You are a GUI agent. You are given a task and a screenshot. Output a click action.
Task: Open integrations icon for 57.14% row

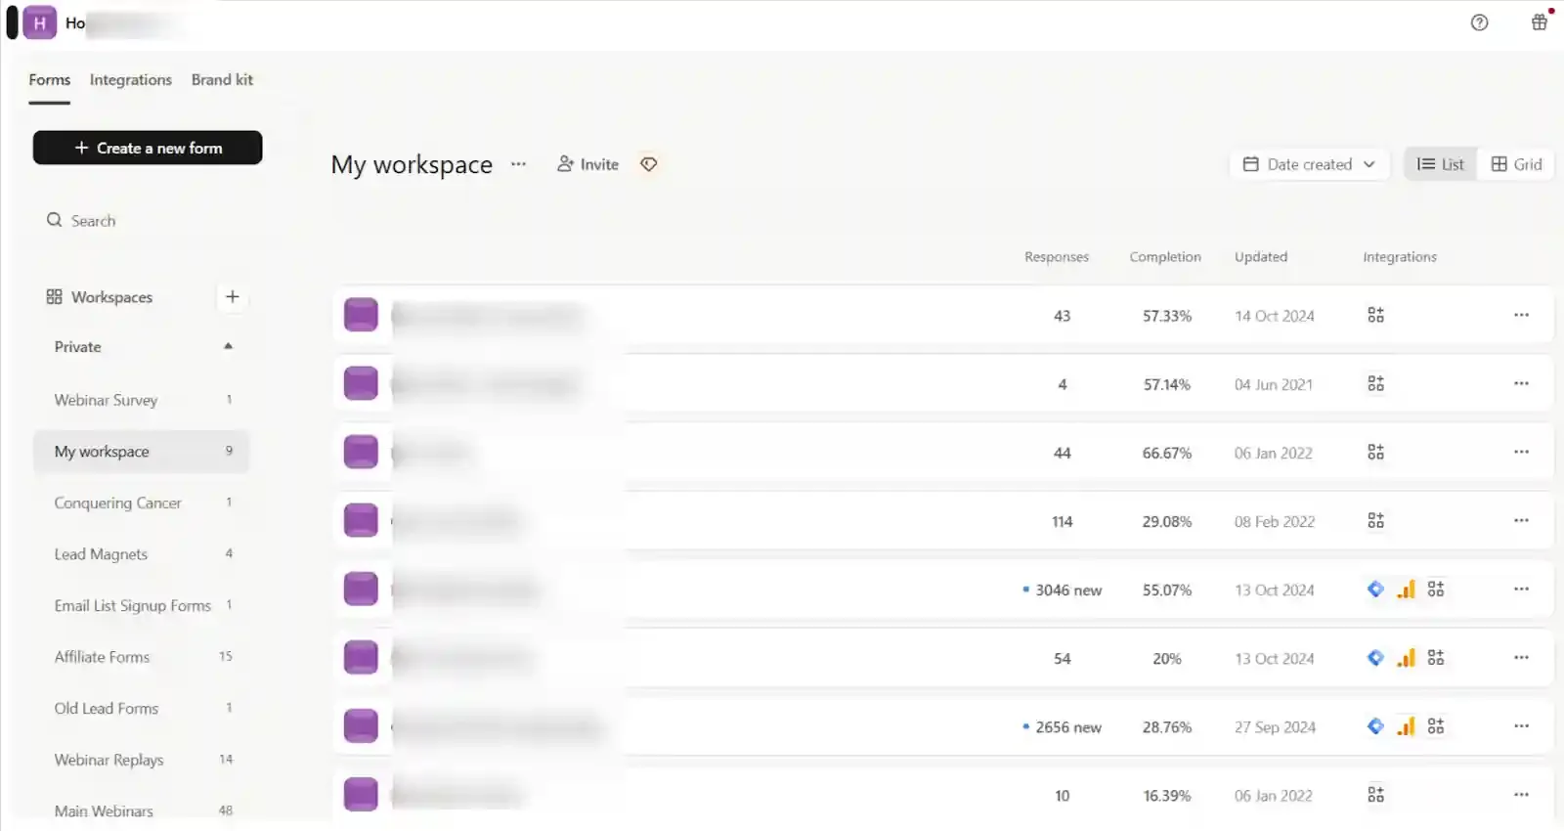coord(1375,383)
